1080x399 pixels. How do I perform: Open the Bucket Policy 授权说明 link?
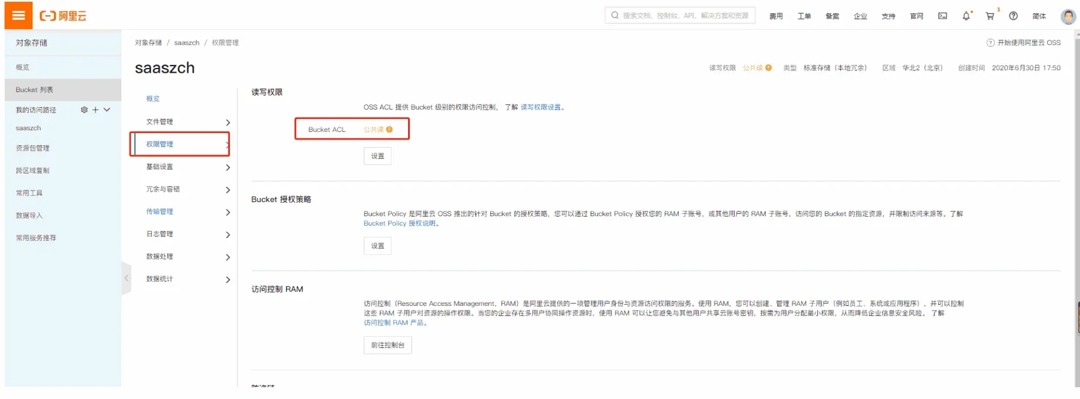point(399,223)
